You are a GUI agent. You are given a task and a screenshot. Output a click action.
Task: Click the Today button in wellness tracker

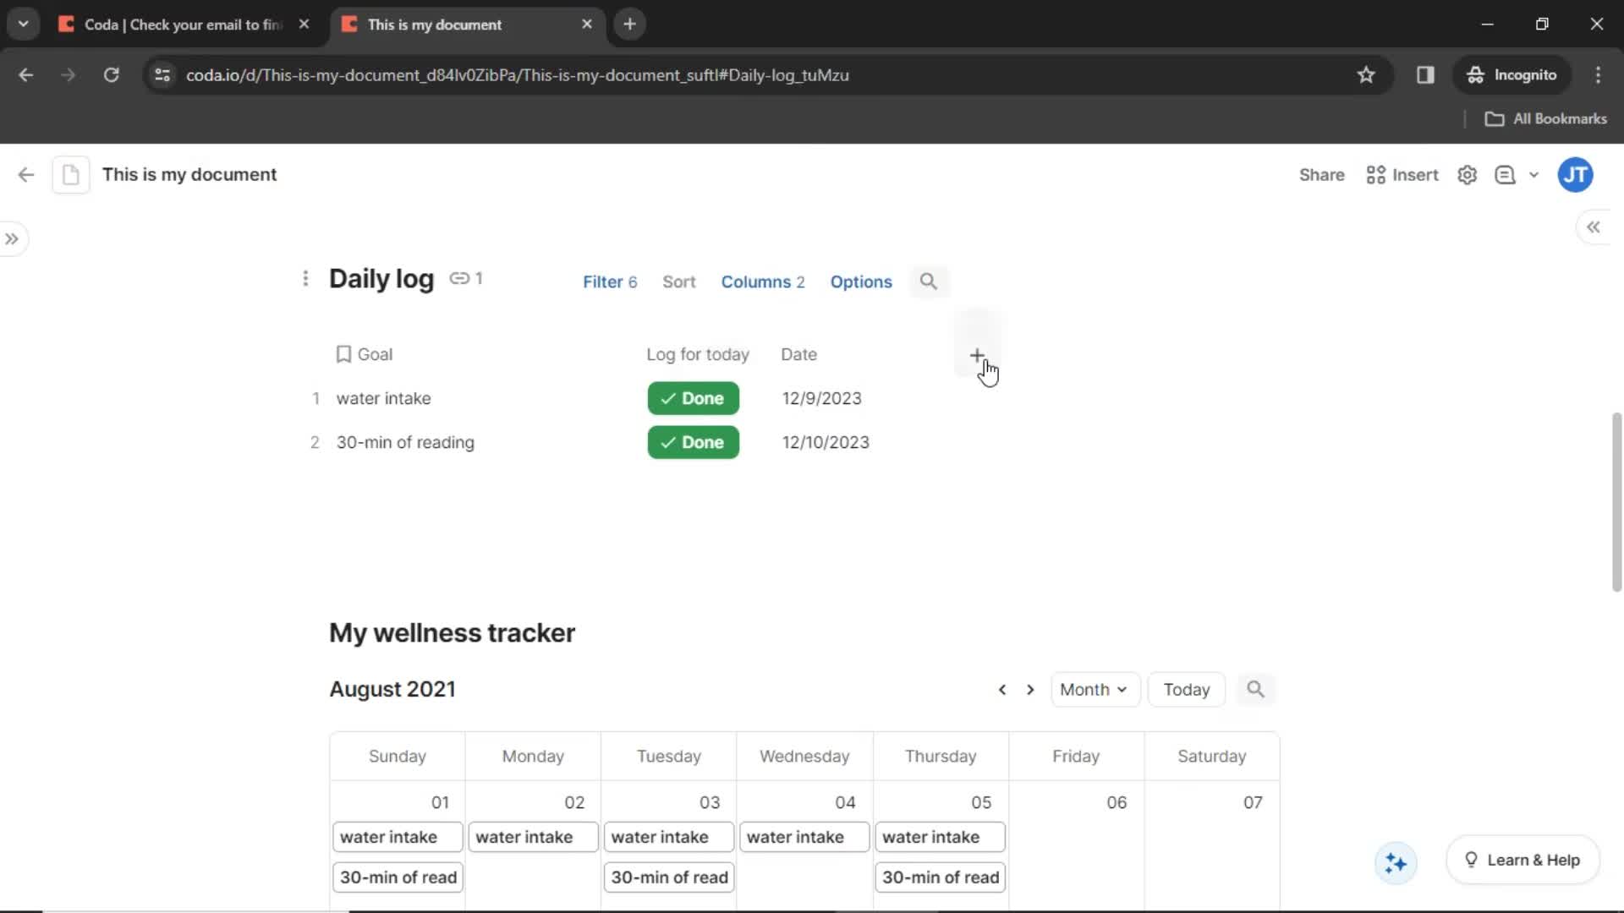tap(1187, 689)
